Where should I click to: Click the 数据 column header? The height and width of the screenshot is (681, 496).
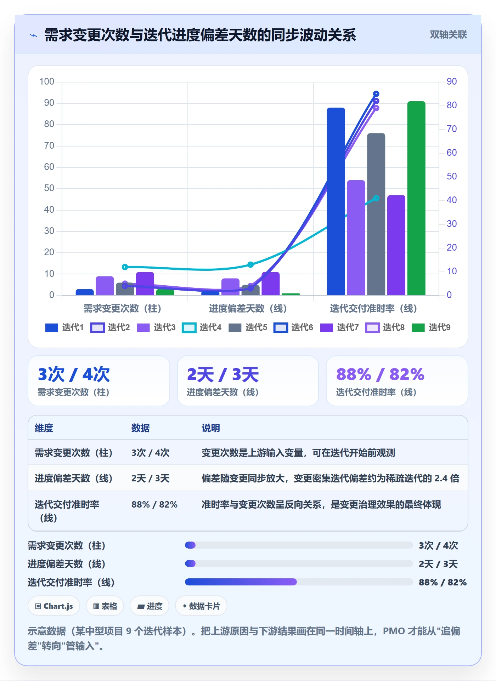(x=141, y=428)
